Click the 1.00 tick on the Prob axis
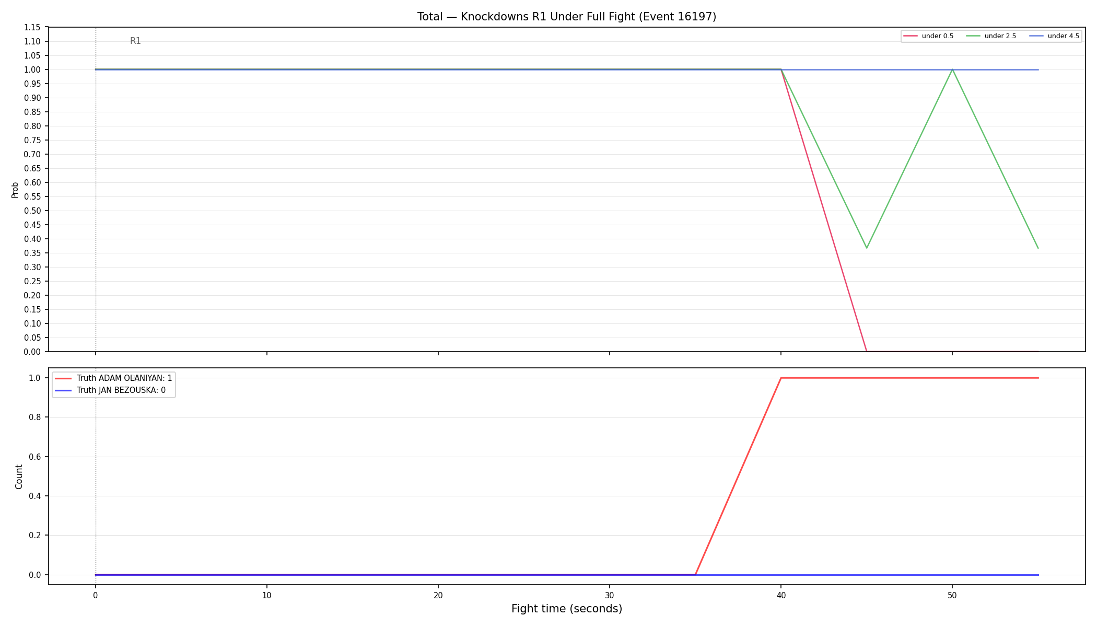Image resolution: width=1097 pixels, height=627 pixels. point(32,69)
